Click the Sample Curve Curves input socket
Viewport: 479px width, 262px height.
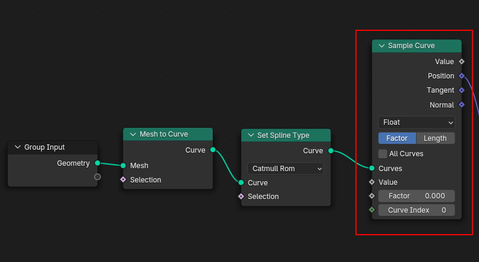(372, 168)
